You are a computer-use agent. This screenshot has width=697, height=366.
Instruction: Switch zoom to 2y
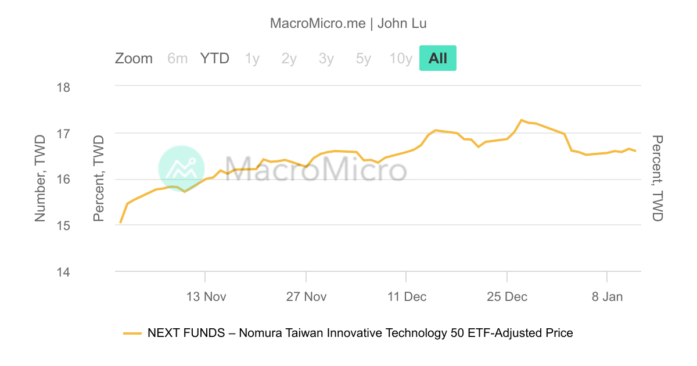click(289, 59)
